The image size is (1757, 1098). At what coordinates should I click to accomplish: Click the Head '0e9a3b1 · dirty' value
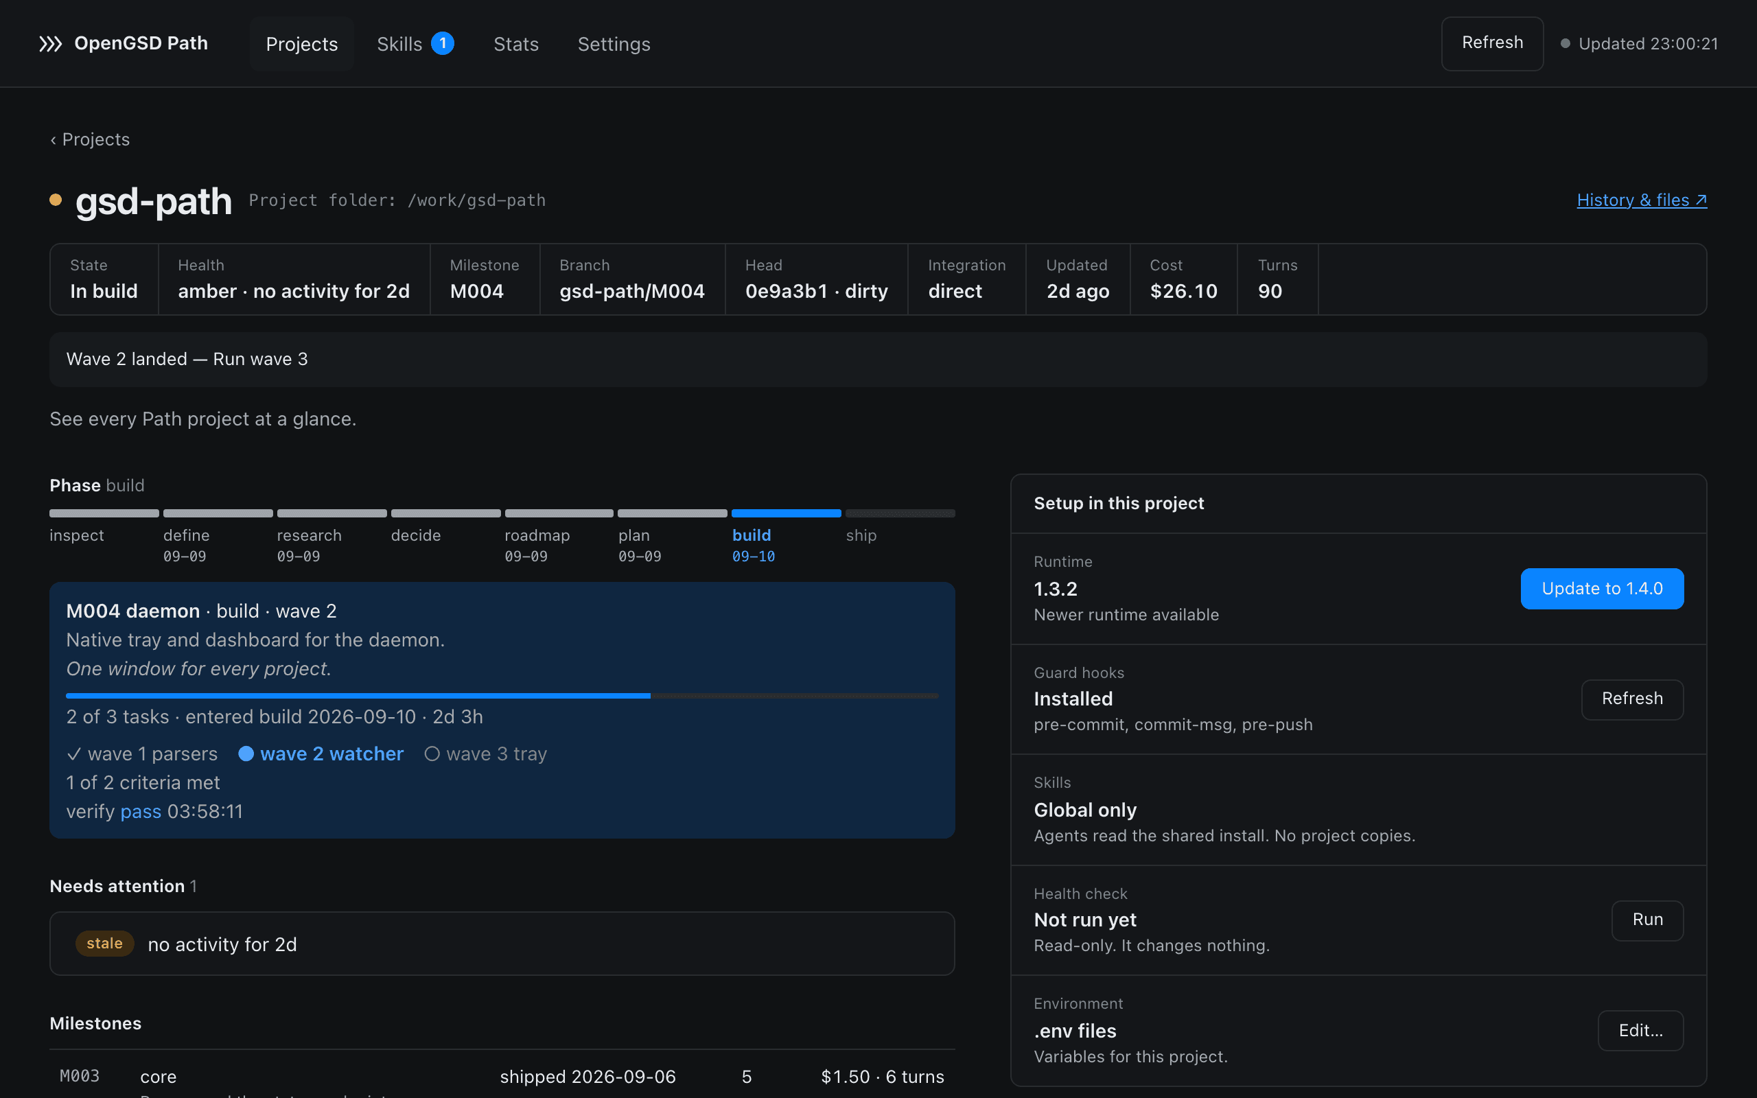817,291
